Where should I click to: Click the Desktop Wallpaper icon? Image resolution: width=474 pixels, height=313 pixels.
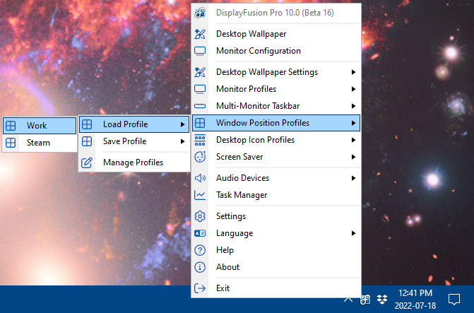200,34
